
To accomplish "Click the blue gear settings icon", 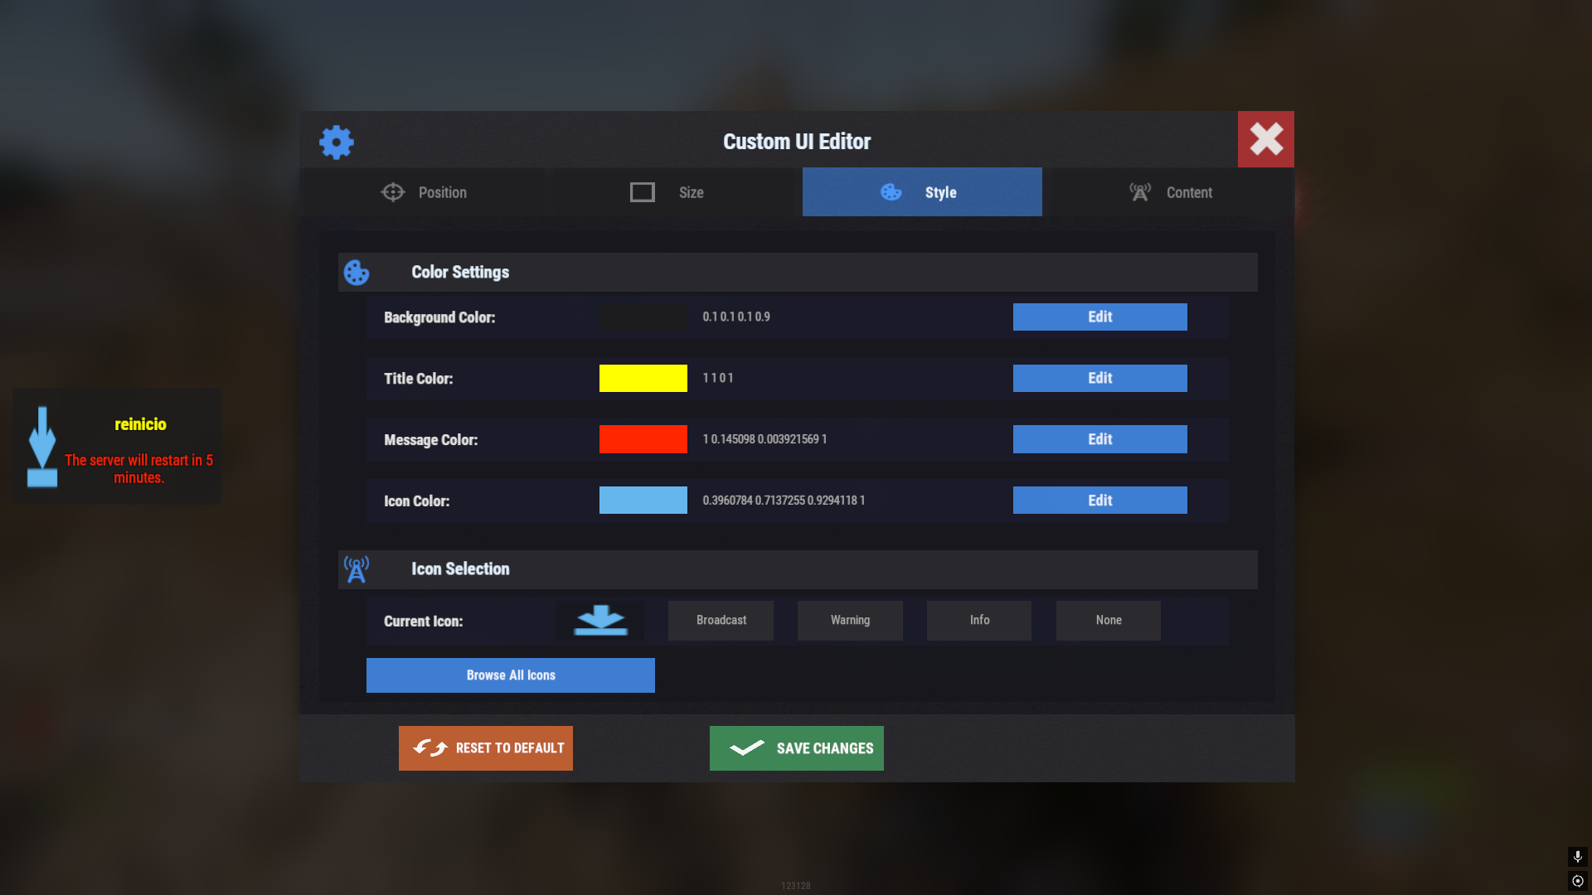I will pos(337,143).
